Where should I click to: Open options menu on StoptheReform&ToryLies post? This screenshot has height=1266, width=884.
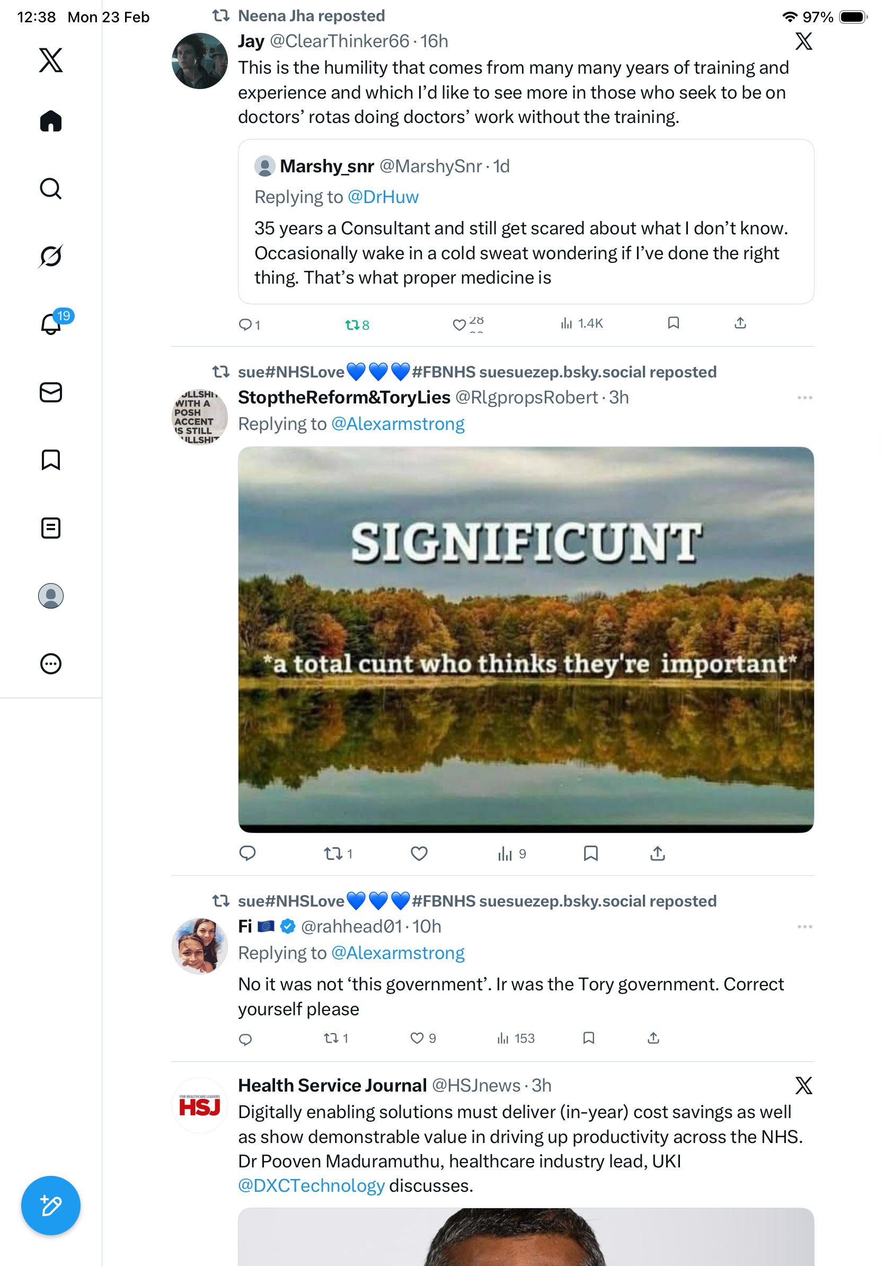[x=804, y=398]
